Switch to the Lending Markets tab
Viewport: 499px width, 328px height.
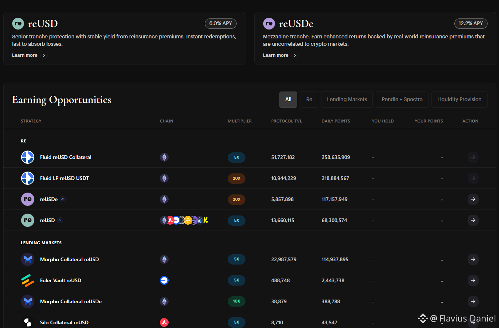tap(347, 100)
